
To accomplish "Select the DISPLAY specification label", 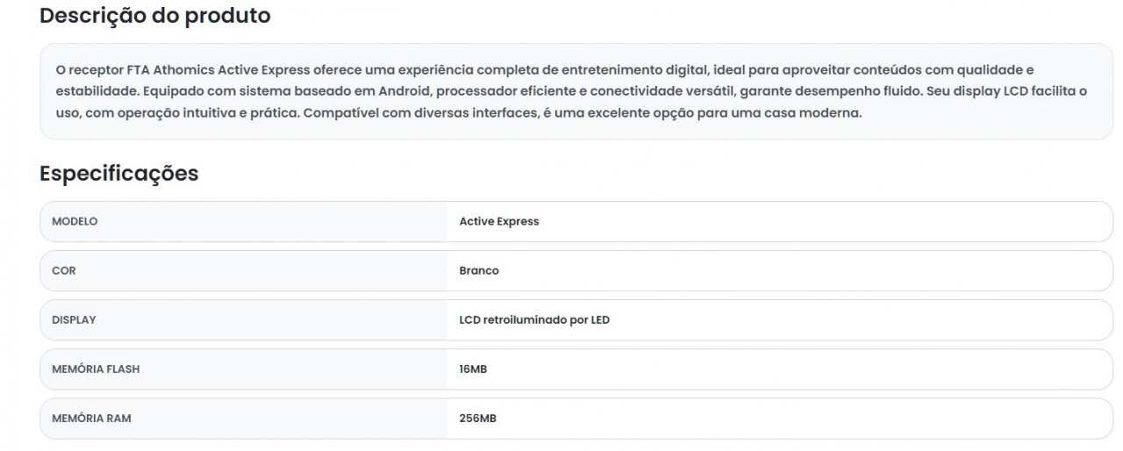I will tap(74, 319).
